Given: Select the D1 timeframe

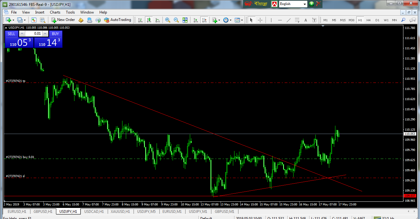Looking at the screenshot, I should click(x=377, y=20).
